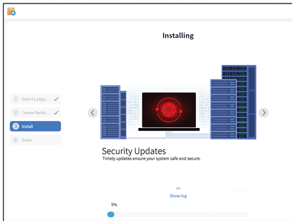
Task: Select the Select Language step label
Action: pyautogui.click(x=35, y=99)
